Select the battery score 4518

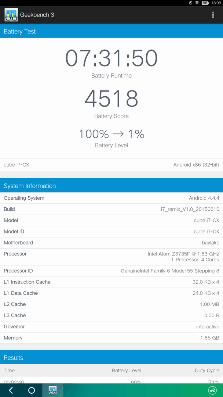[111, 98]
